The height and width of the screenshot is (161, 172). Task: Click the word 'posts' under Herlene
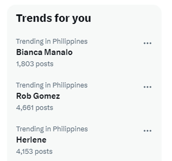(44, 151)
